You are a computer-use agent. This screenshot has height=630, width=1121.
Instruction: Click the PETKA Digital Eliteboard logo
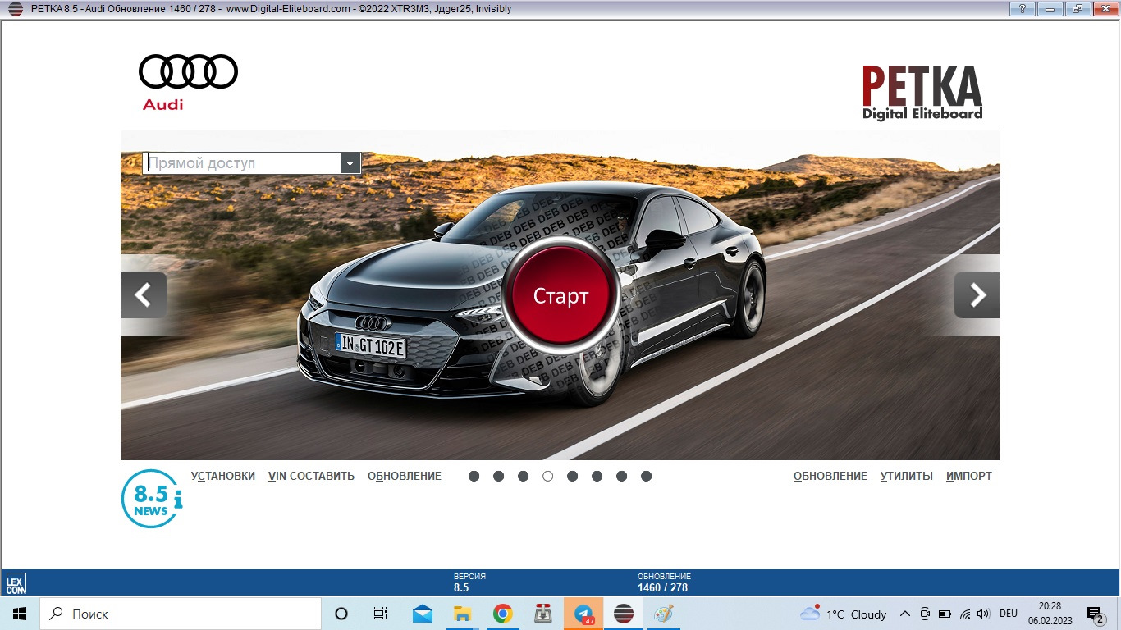click(922, 93)
